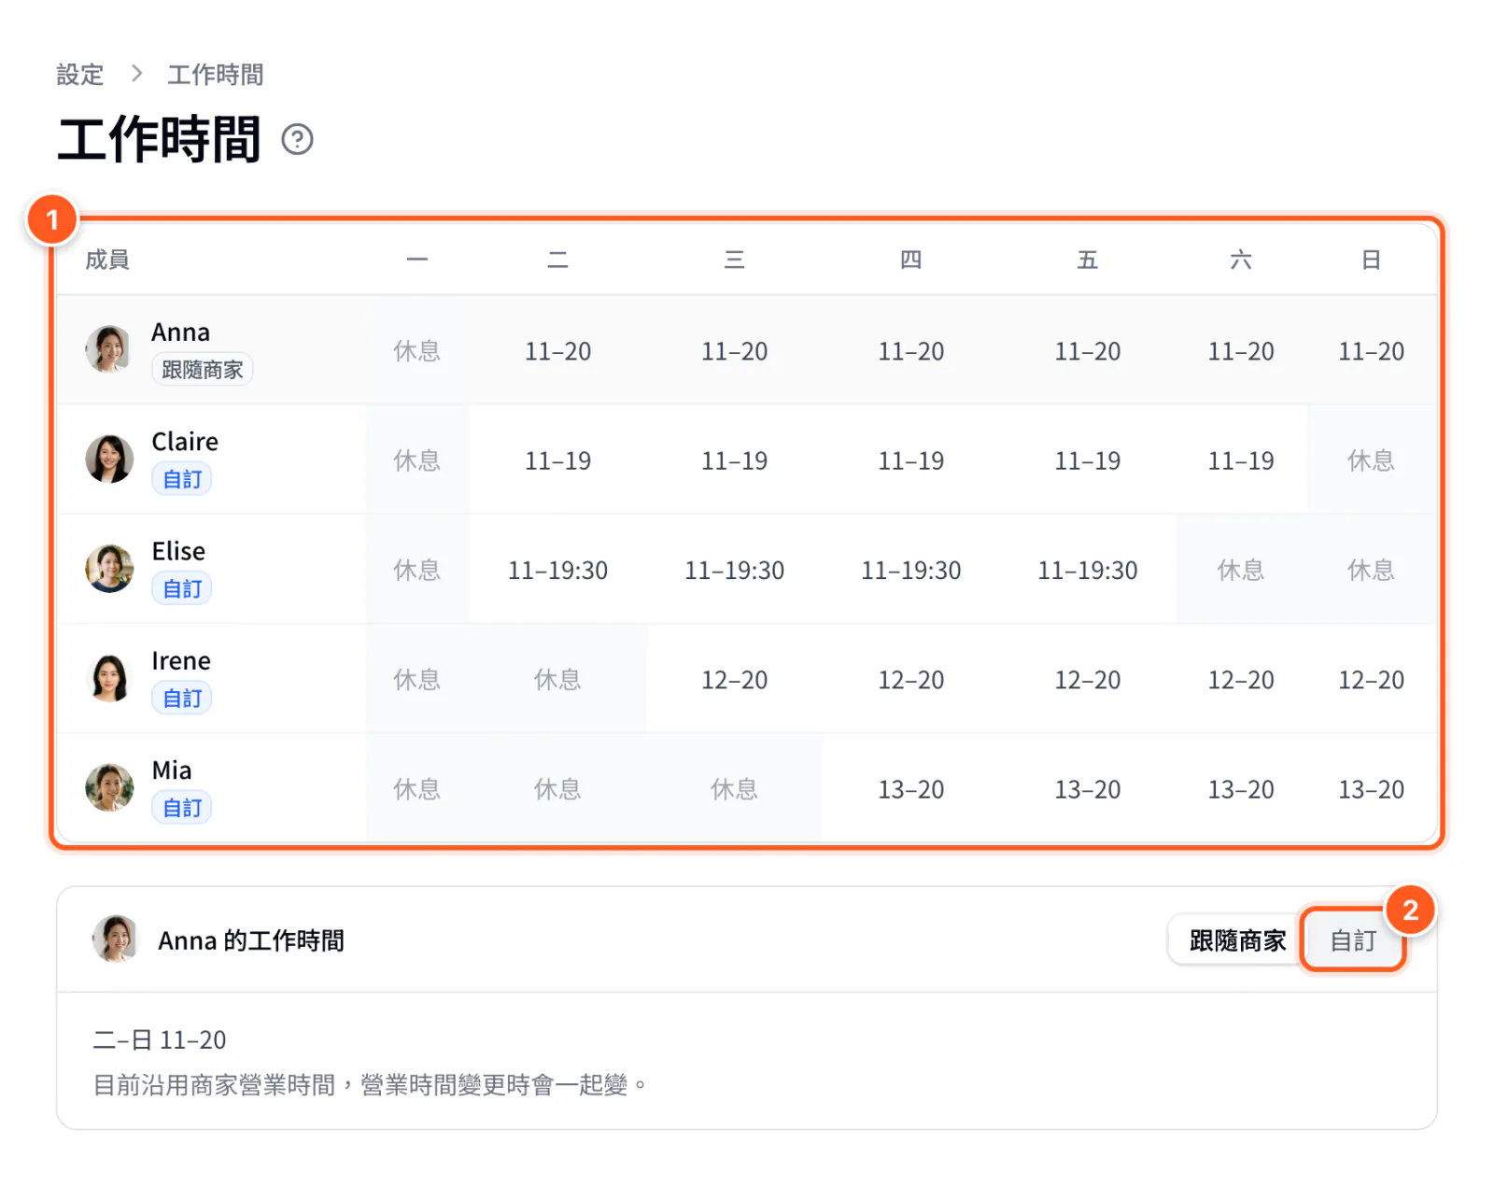Viewport: 1494px width, 1186px height.
Task: Click Anna's avatar in the member table
Action: (x=109, y=350)
